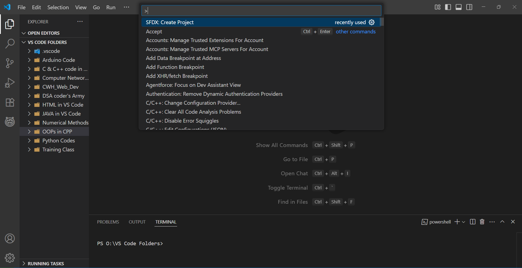522x268 pixels.
Task: Open the Selection menu
Action: 58,7
